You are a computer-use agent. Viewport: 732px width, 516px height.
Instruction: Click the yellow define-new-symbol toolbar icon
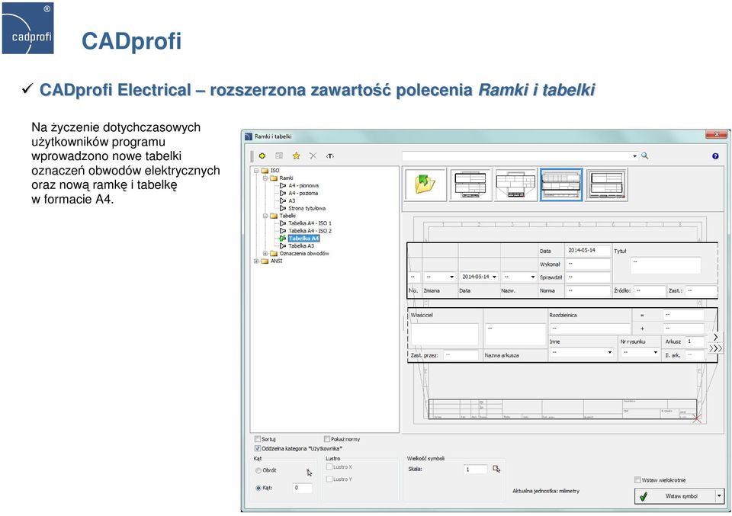262,155
